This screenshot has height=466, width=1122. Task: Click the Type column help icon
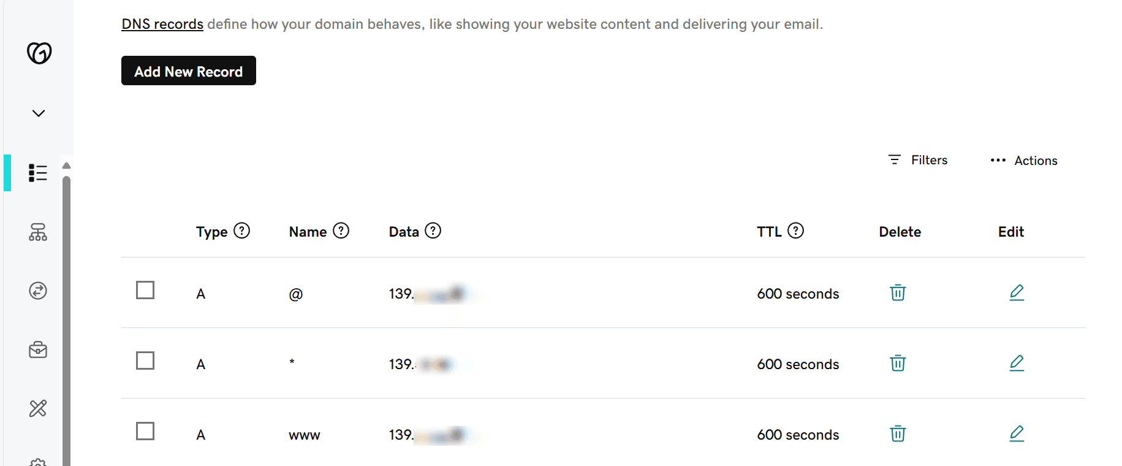click(x=243, y=231)
